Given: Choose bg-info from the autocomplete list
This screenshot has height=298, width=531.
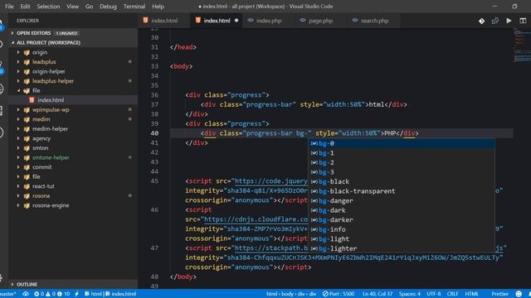Looking at the screenshot, I should (402, 229).
